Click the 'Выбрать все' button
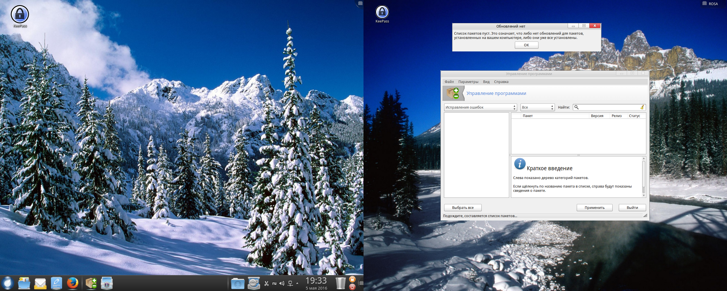This screenshot has height=291, width=727. pos(463,208)
